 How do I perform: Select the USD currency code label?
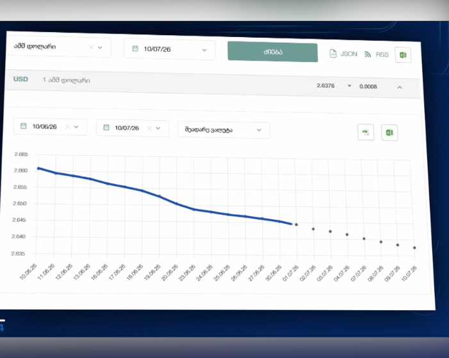pos(20,79)
